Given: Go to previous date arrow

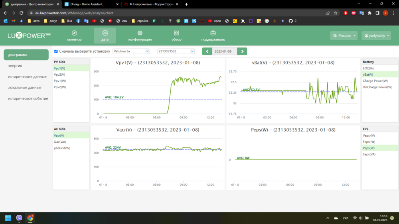Looking at the screenshot, I should 207,51.
